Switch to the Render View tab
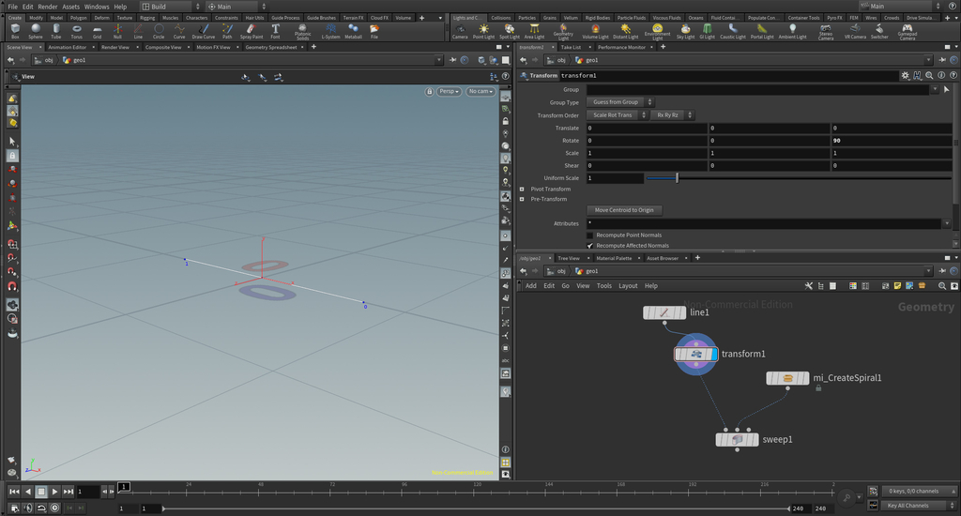Viewport: 961px width, 516px height. pyautogui.click(x=115, y=47)
